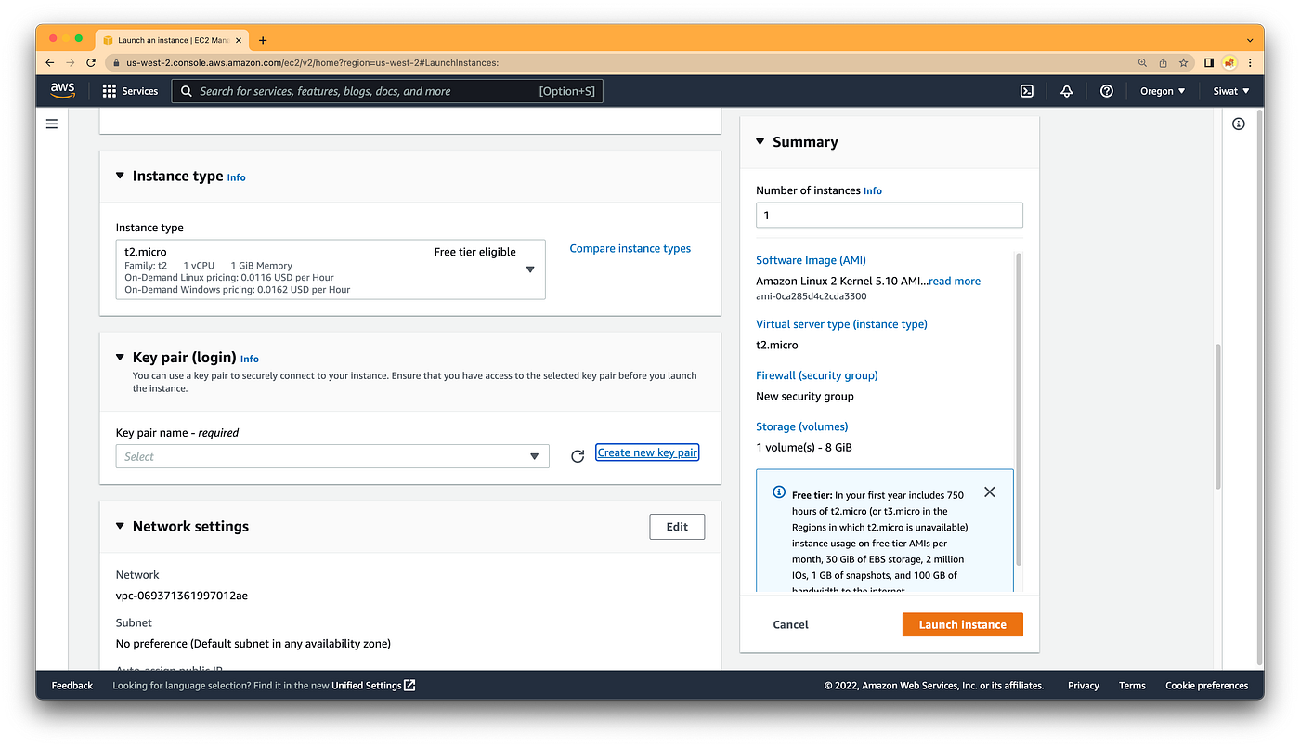The image size is (1300, 747).
Task: Open the help question mark menu
Action: (1106, 91)
